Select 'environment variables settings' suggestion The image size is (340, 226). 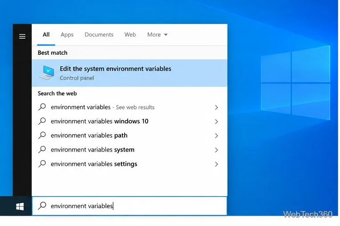point(130,164)
